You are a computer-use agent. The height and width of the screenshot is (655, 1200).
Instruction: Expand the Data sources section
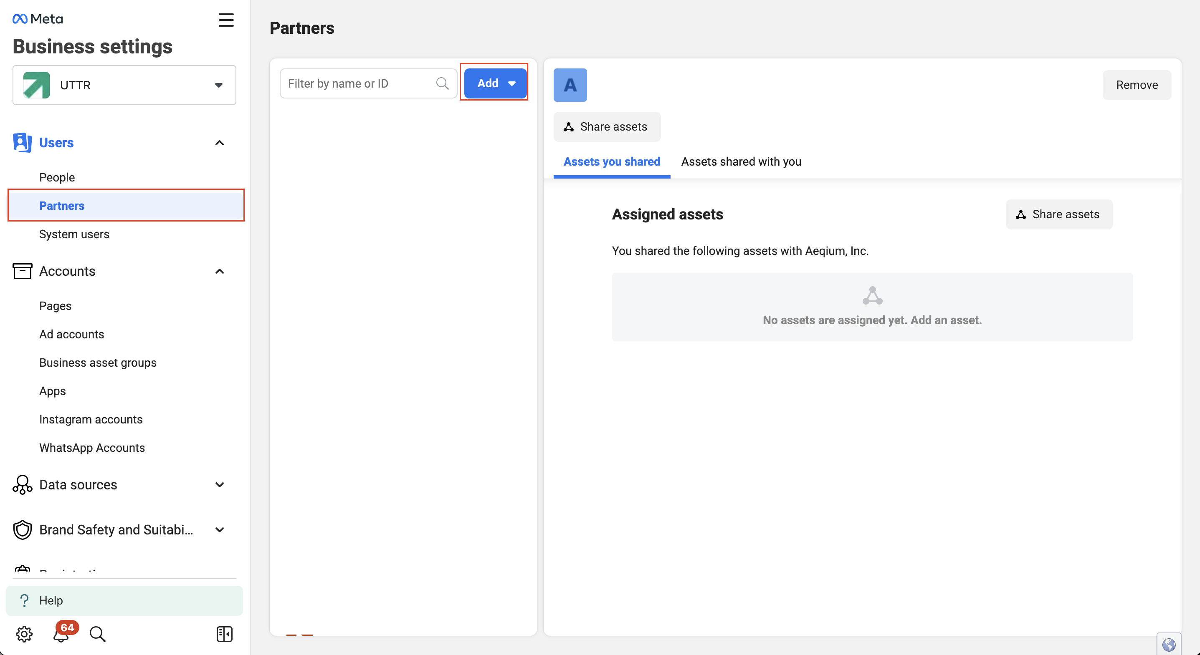(x=219, y=485)
